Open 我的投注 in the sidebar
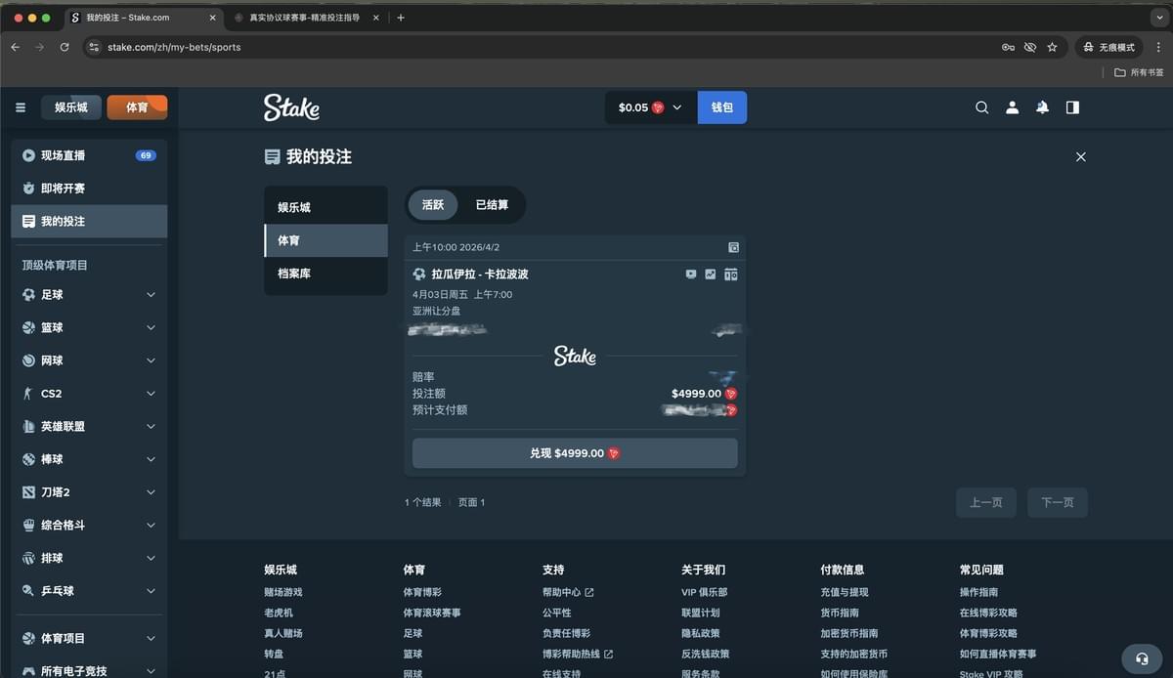This screenshot has height=678, width=1173. (x=89, y=222)
